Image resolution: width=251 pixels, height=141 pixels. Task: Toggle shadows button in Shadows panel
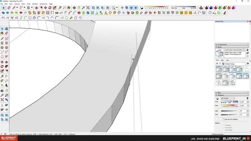(x=217, y=98)
